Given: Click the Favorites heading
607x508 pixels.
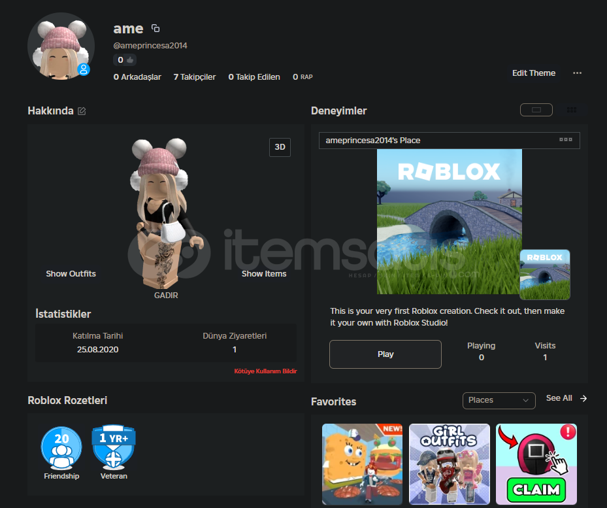Looking at the screenshot, I should tap(334, 401).
